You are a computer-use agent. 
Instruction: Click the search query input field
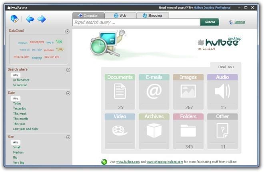(x=136, y=22)
